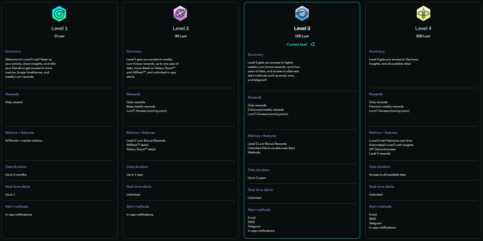Click the Summary heading in Level 1 card
Image resolution: width=483 pixels, height=241 pixels.
[x=13, y=51]
